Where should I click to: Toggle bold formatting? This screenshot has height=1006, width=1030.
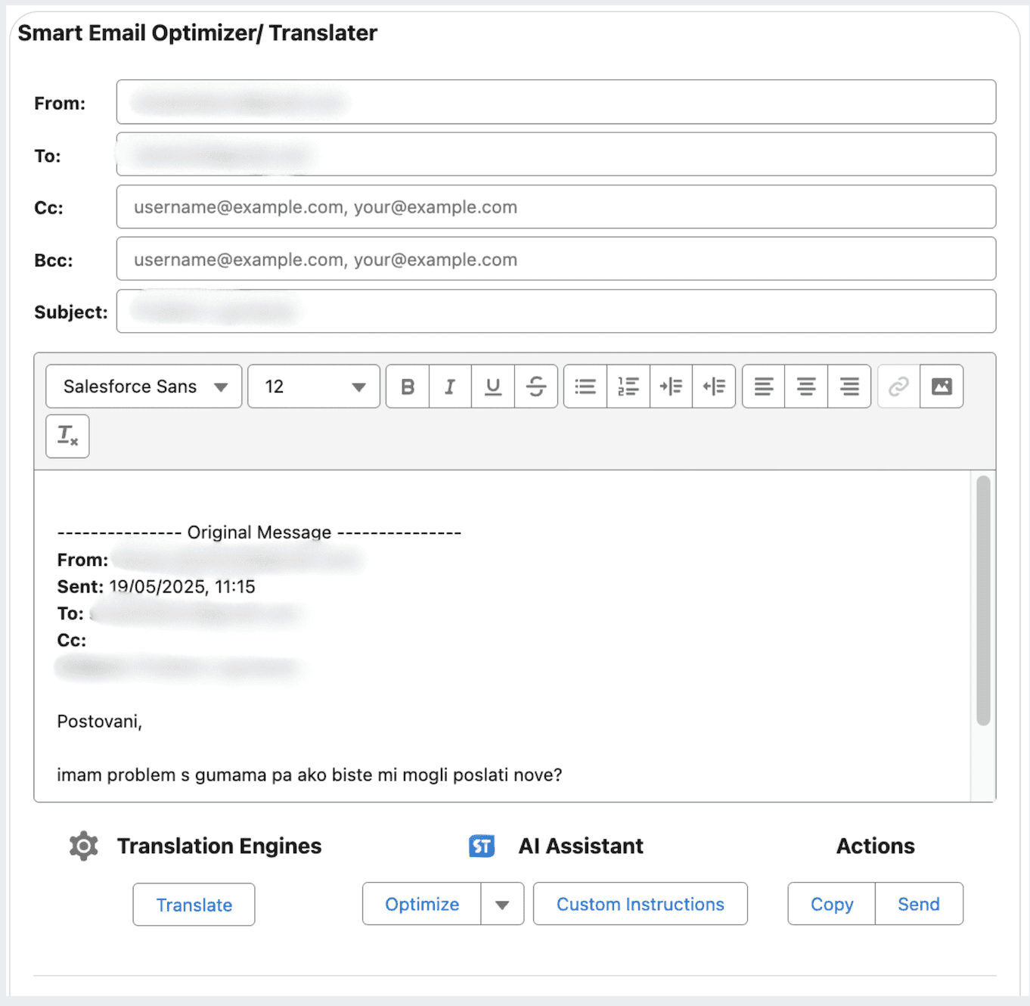(407, 387)
